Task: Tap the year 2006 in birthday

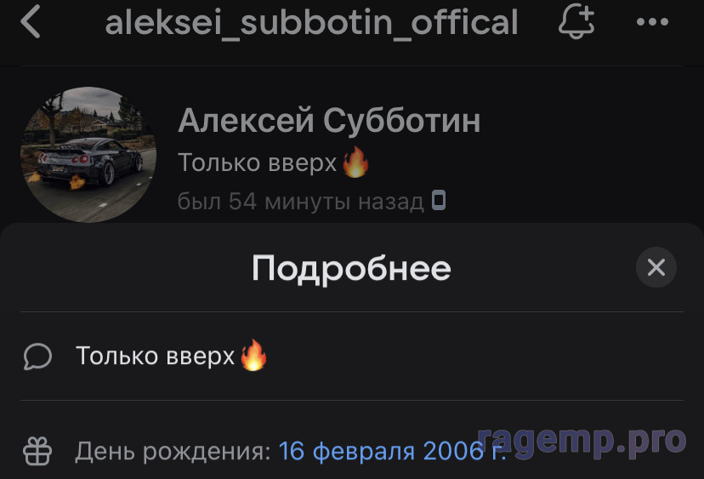Action: [x=453, y=451]
